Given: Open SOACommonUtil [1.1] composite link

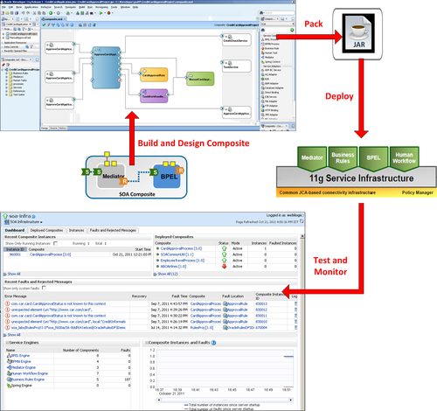Looking at the screenshot, I should click(177, 254).
